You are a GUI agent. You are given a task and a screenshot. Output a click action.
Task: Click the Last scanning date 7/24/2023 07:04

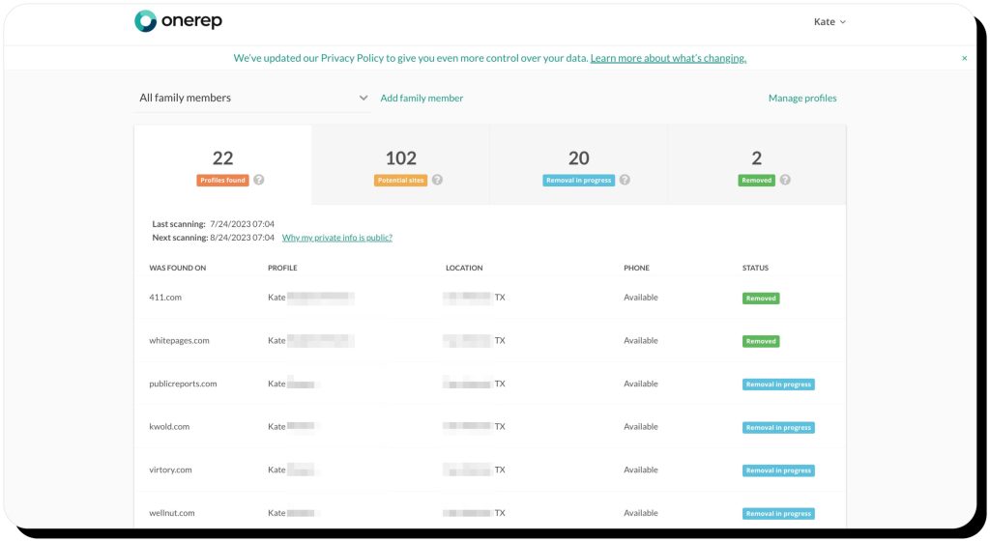click(x=242, y=224)
